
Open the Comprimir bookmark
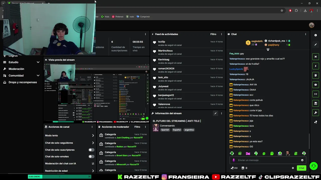click(143, 17)
